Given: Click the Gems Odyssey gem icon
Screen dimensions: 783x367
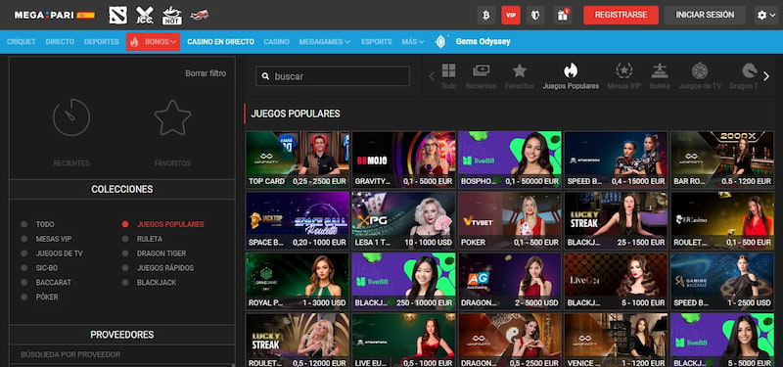Looking at the screenshot, I should point(440,42).
